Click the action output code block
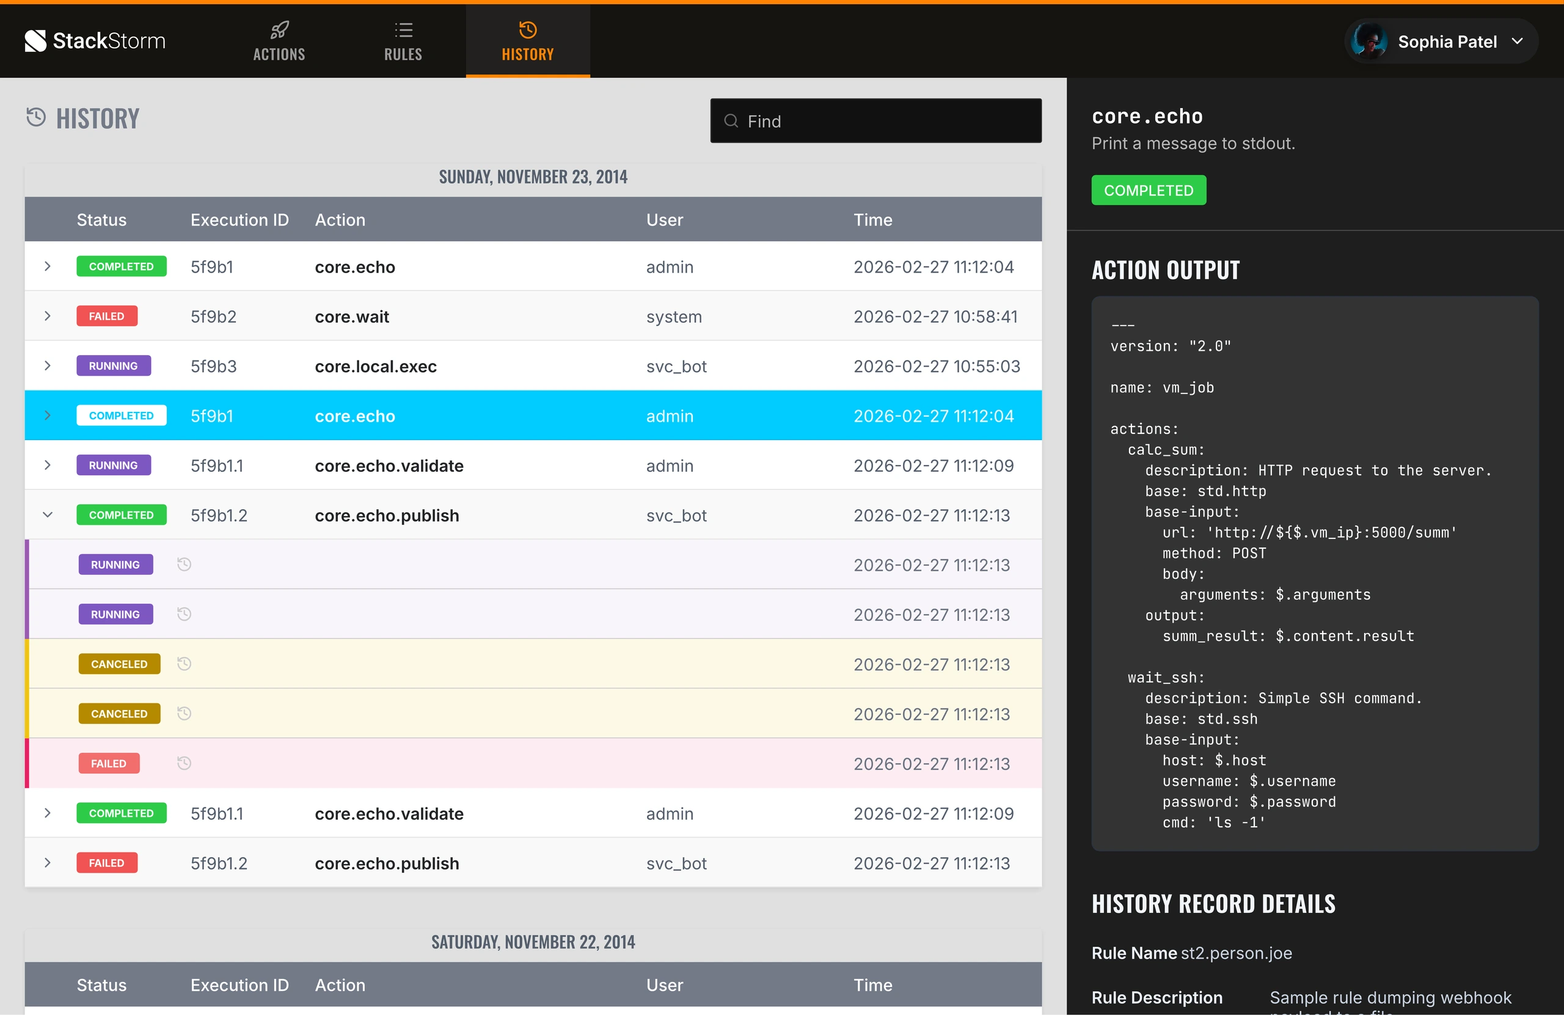 [x=1315, y=573]
